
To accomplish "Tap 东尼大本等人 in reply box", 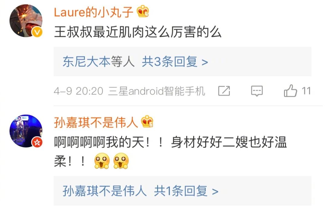I will (99, 62).
